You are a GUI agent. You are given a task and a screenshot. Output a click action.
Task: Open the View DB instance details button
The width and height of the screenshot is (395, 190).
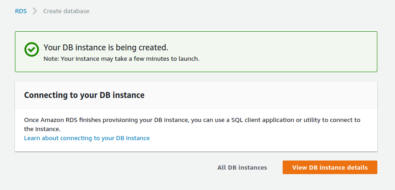click(330, 167)
